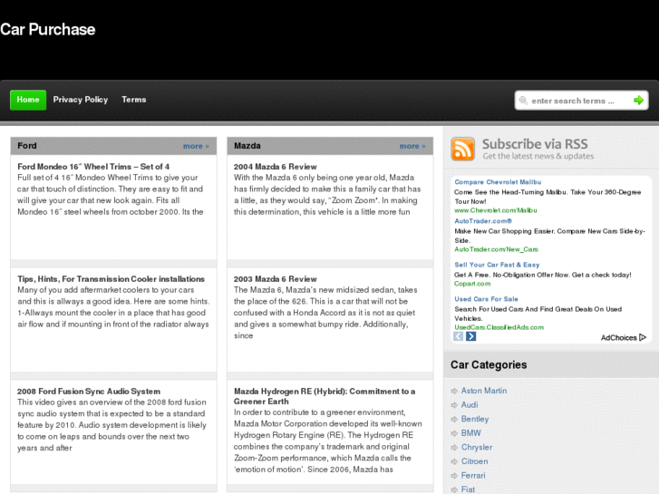Select BMW category
Image resolution: width=659 pixels, height=494 pixels.
(x=470, y=433)
